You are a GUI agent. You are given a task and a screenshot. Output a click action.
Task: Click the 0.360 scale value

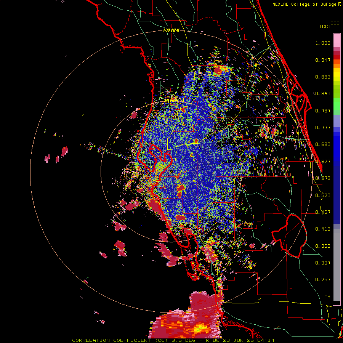[323, 246]
